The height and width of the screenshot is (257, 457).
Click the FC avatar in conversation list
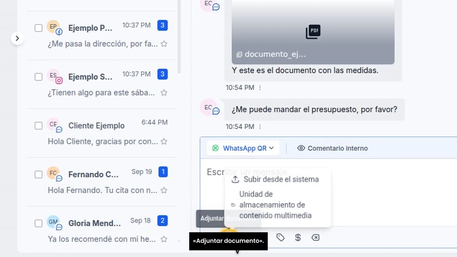(x=54, y=174)
